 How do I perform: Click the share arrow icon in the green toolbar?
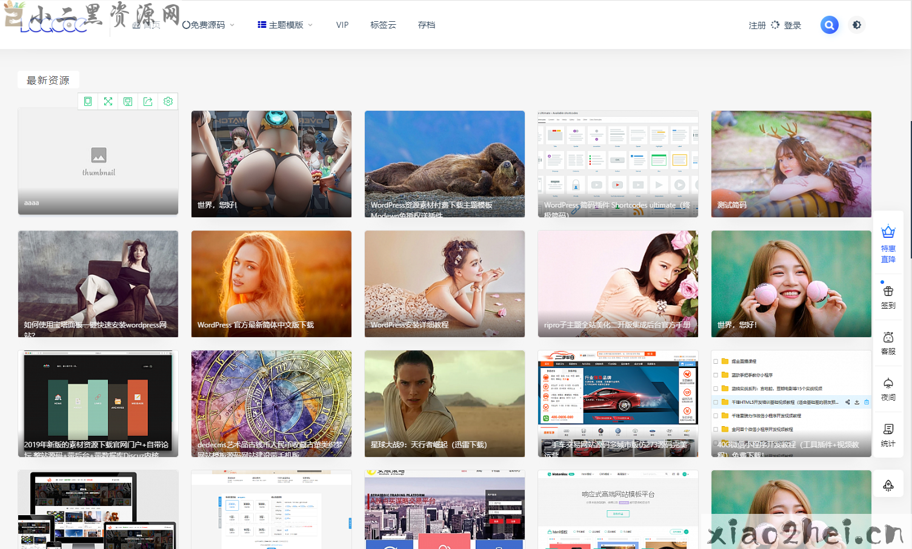tap(148, 102)
